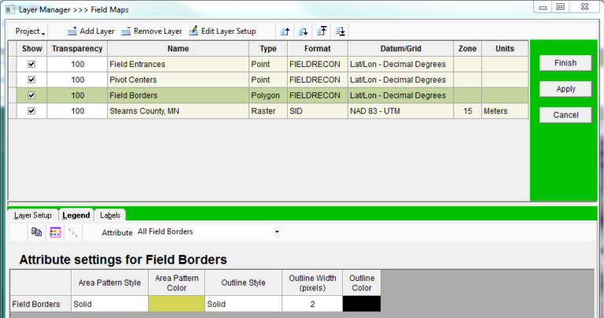Click the Layer Manager window title icon
The image size is (604, 318).
pyautogui.click(x=10, y=9)
